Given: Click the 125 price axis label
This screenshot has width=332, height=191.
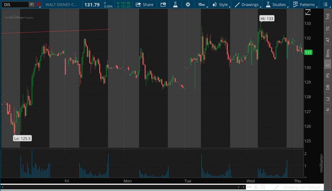Looking at the screenshot, I should 308,141.
